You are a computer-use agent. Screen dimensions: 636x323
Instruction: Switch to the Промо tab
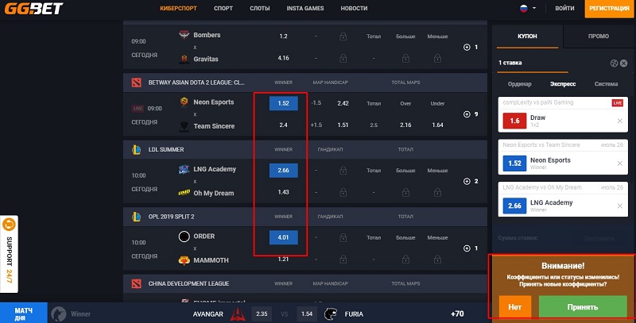click(x=599, y=37)
